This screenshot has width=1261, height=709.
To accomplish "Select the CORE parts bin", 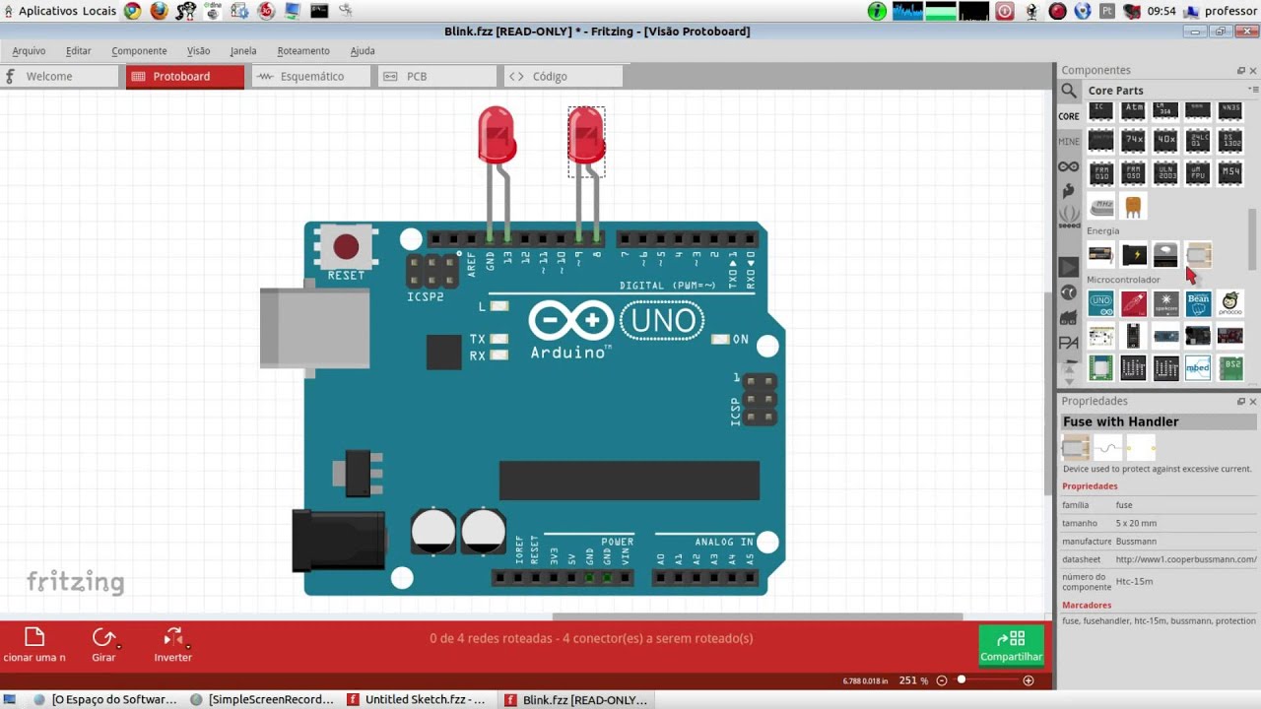I will tap(1069, 116).
